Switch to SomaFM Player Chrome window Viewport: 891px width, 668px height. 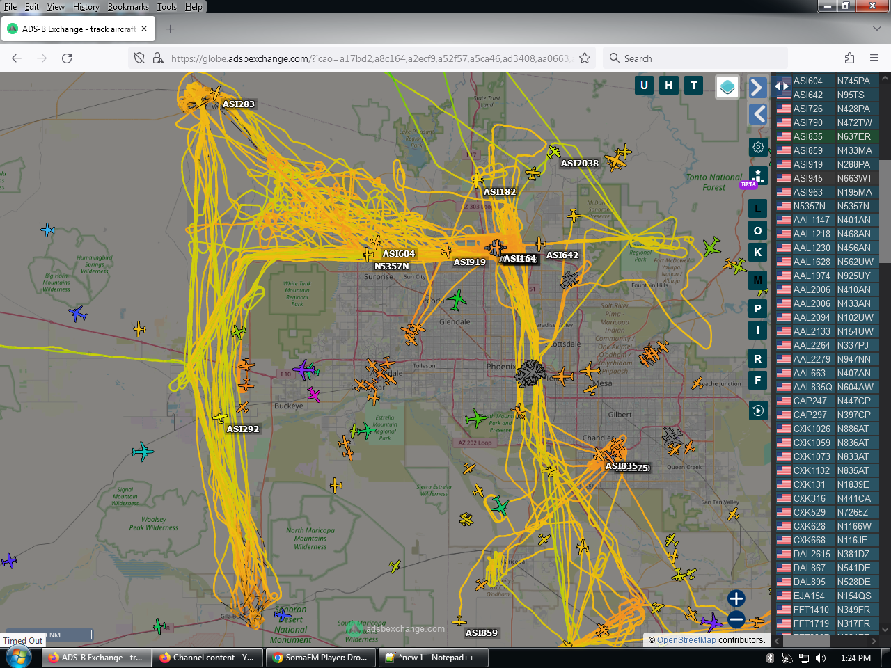click(x=321, y=658)
